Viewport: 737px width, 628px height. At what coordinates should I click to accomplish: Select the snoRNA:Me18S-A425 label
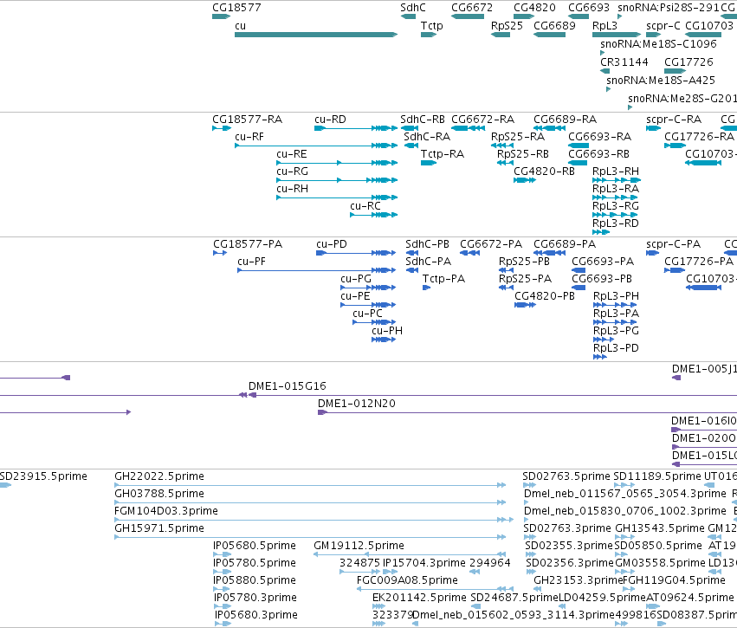coord(661,81)
